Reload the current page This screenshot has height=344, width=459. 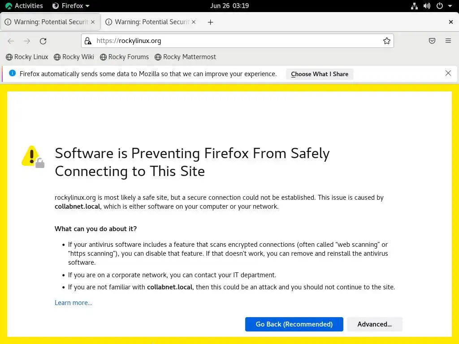(43, 41)
